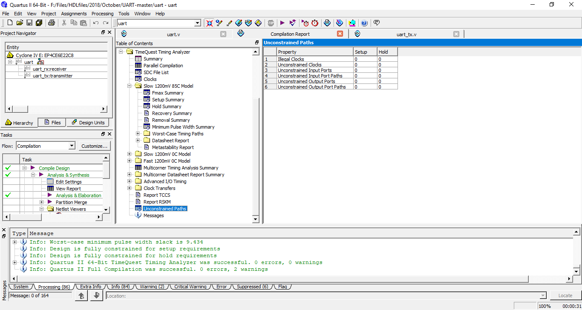Click the Customize... button in Tasks

94,146
